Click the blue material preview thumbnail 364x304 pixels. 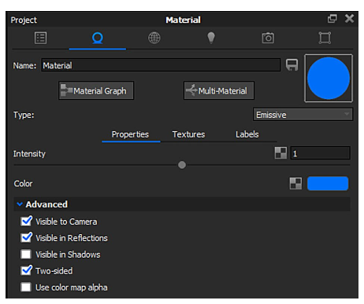point(329,78)
